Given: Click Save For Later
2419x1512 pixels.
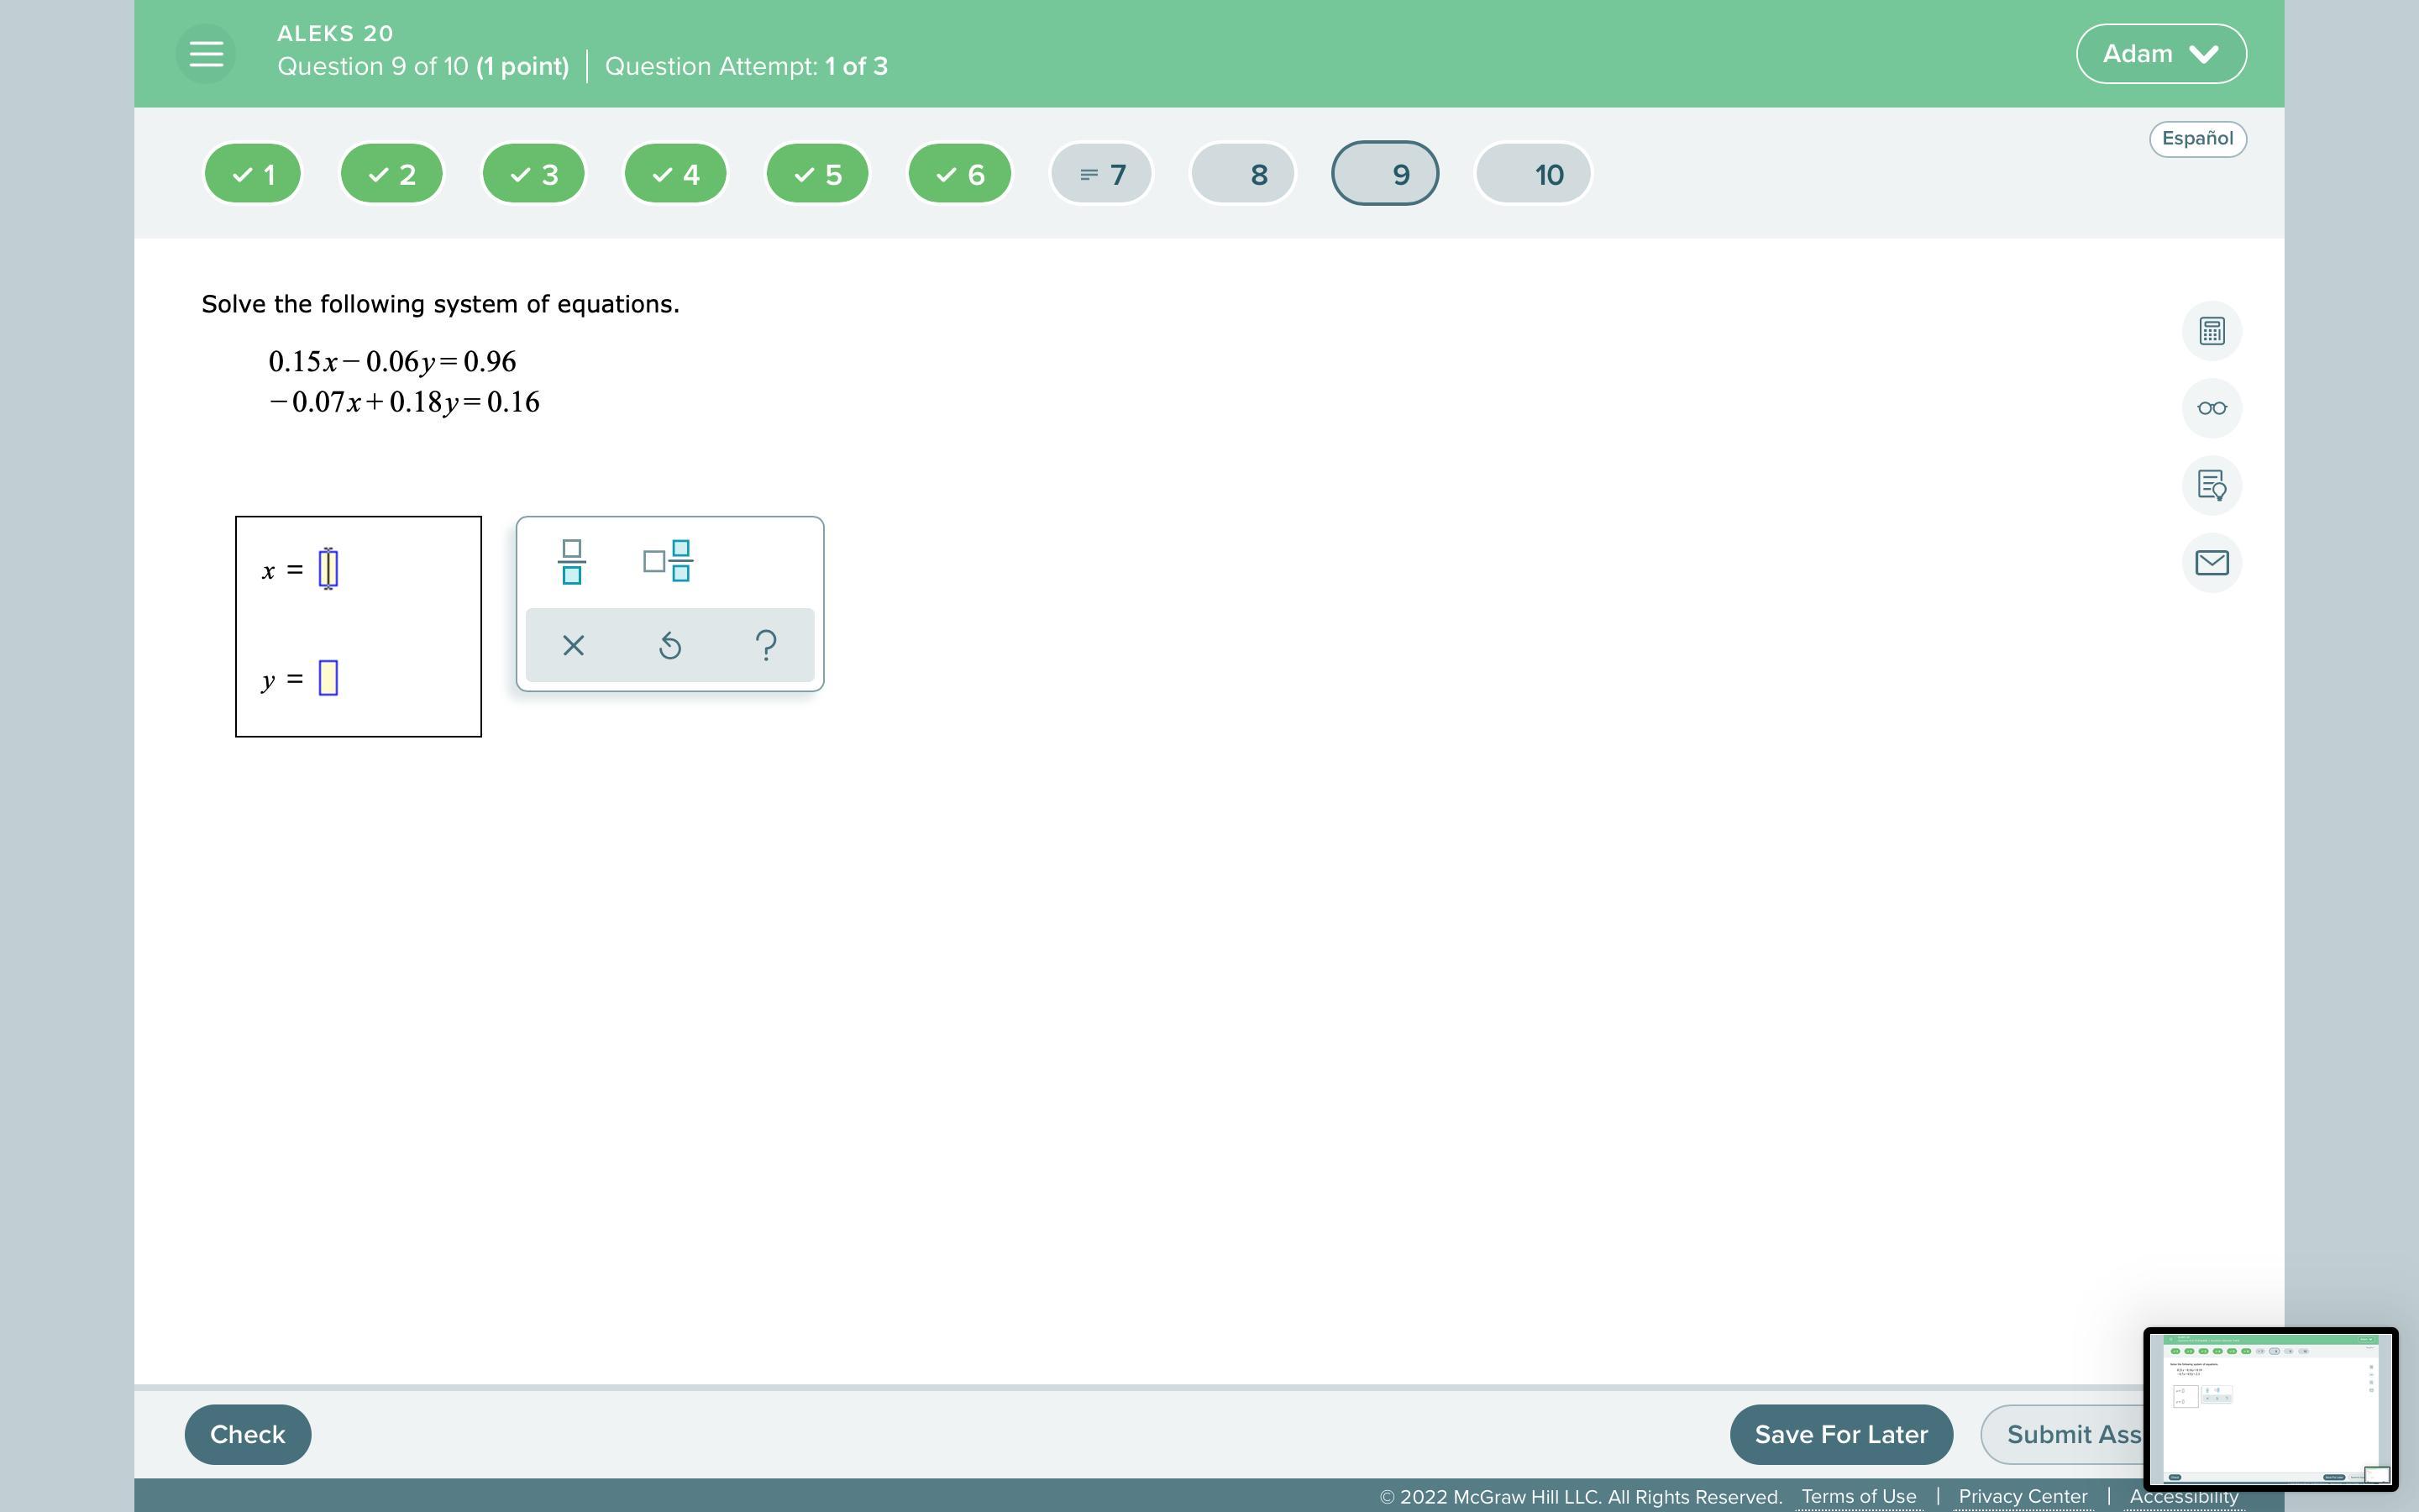Looking at the screenshot, I should coord(1840,1434).
